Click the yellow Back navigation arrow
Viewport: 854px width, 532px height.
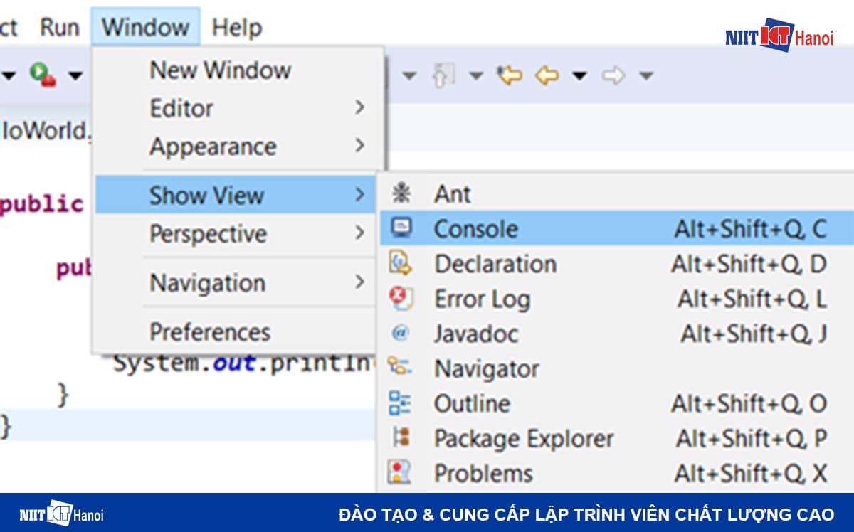click(547, 75)
